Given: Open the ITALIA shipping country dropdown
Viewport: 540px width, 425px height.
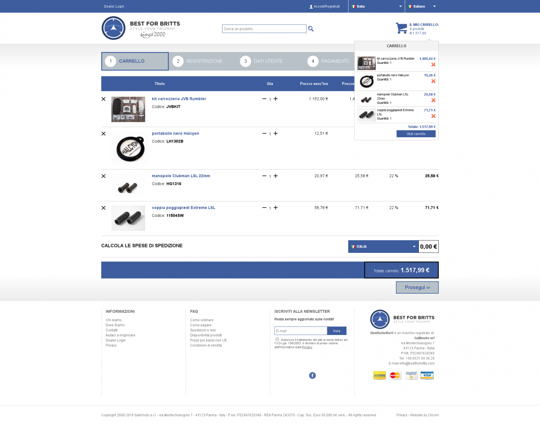Looking at the screenshot, I should [383, 246].
